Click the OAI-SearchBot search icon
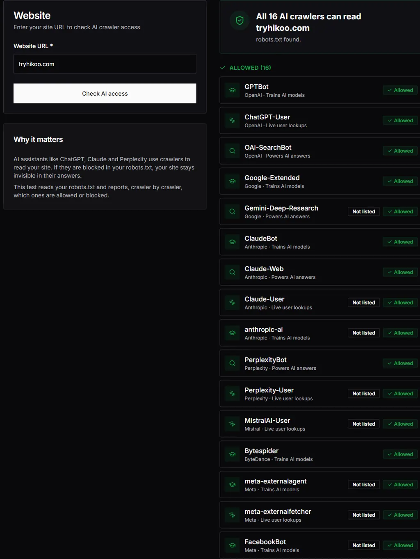Image resolution: width=420 pixels, height=559 pixels. tap(232, 151)
